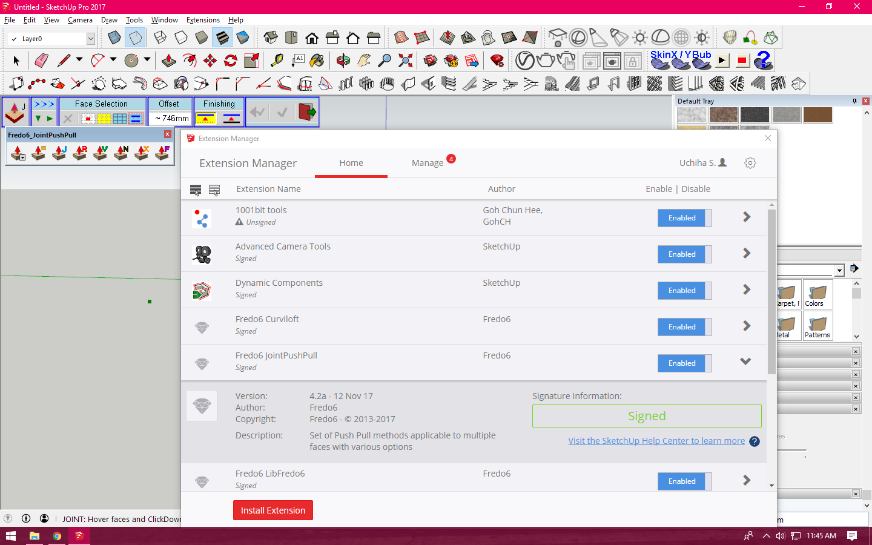Activate the Push/Pull tool
The height and width of the screenshot is (545, 872).
[169, 61]
